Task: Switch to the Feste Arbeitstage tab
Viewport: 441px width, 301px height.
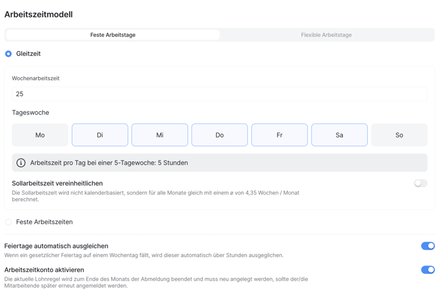Action: point(113,35)
